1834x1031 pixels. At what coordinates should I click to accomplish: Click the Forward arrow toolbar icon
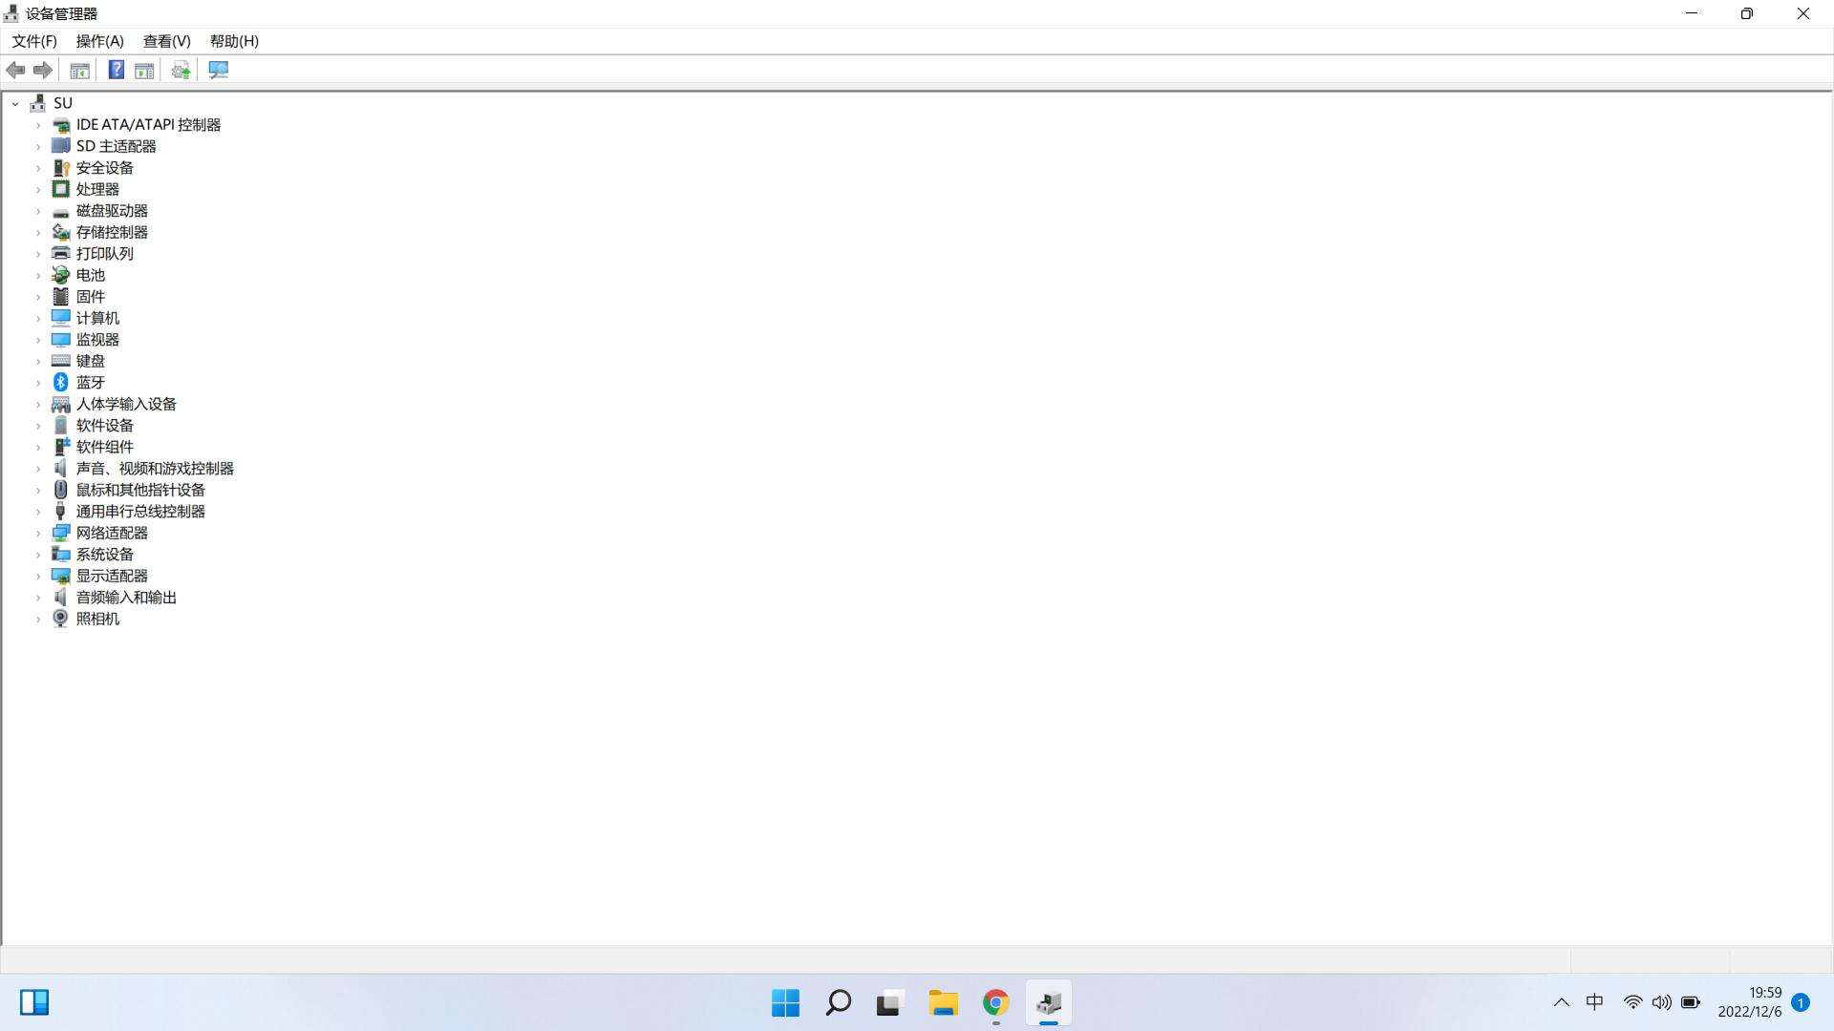[43, 70]
